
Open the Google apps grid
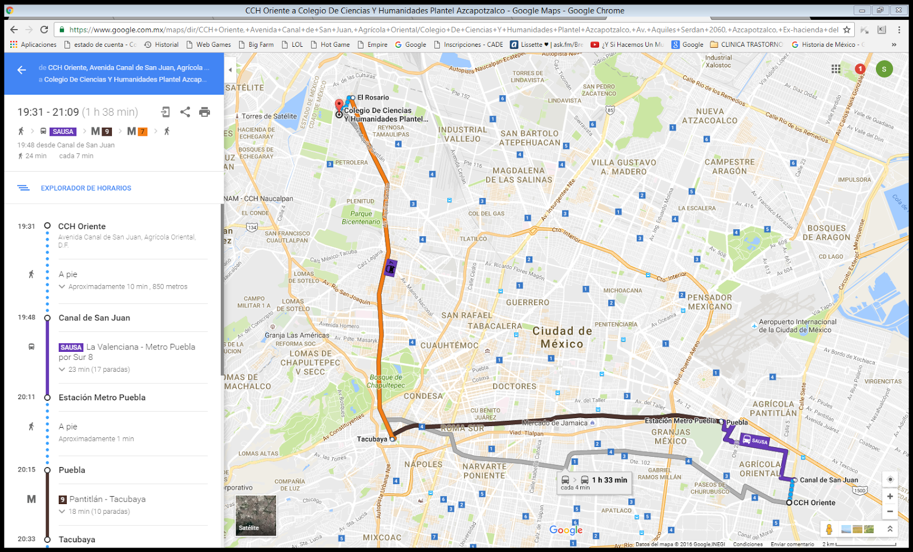[x=836, y=68]
